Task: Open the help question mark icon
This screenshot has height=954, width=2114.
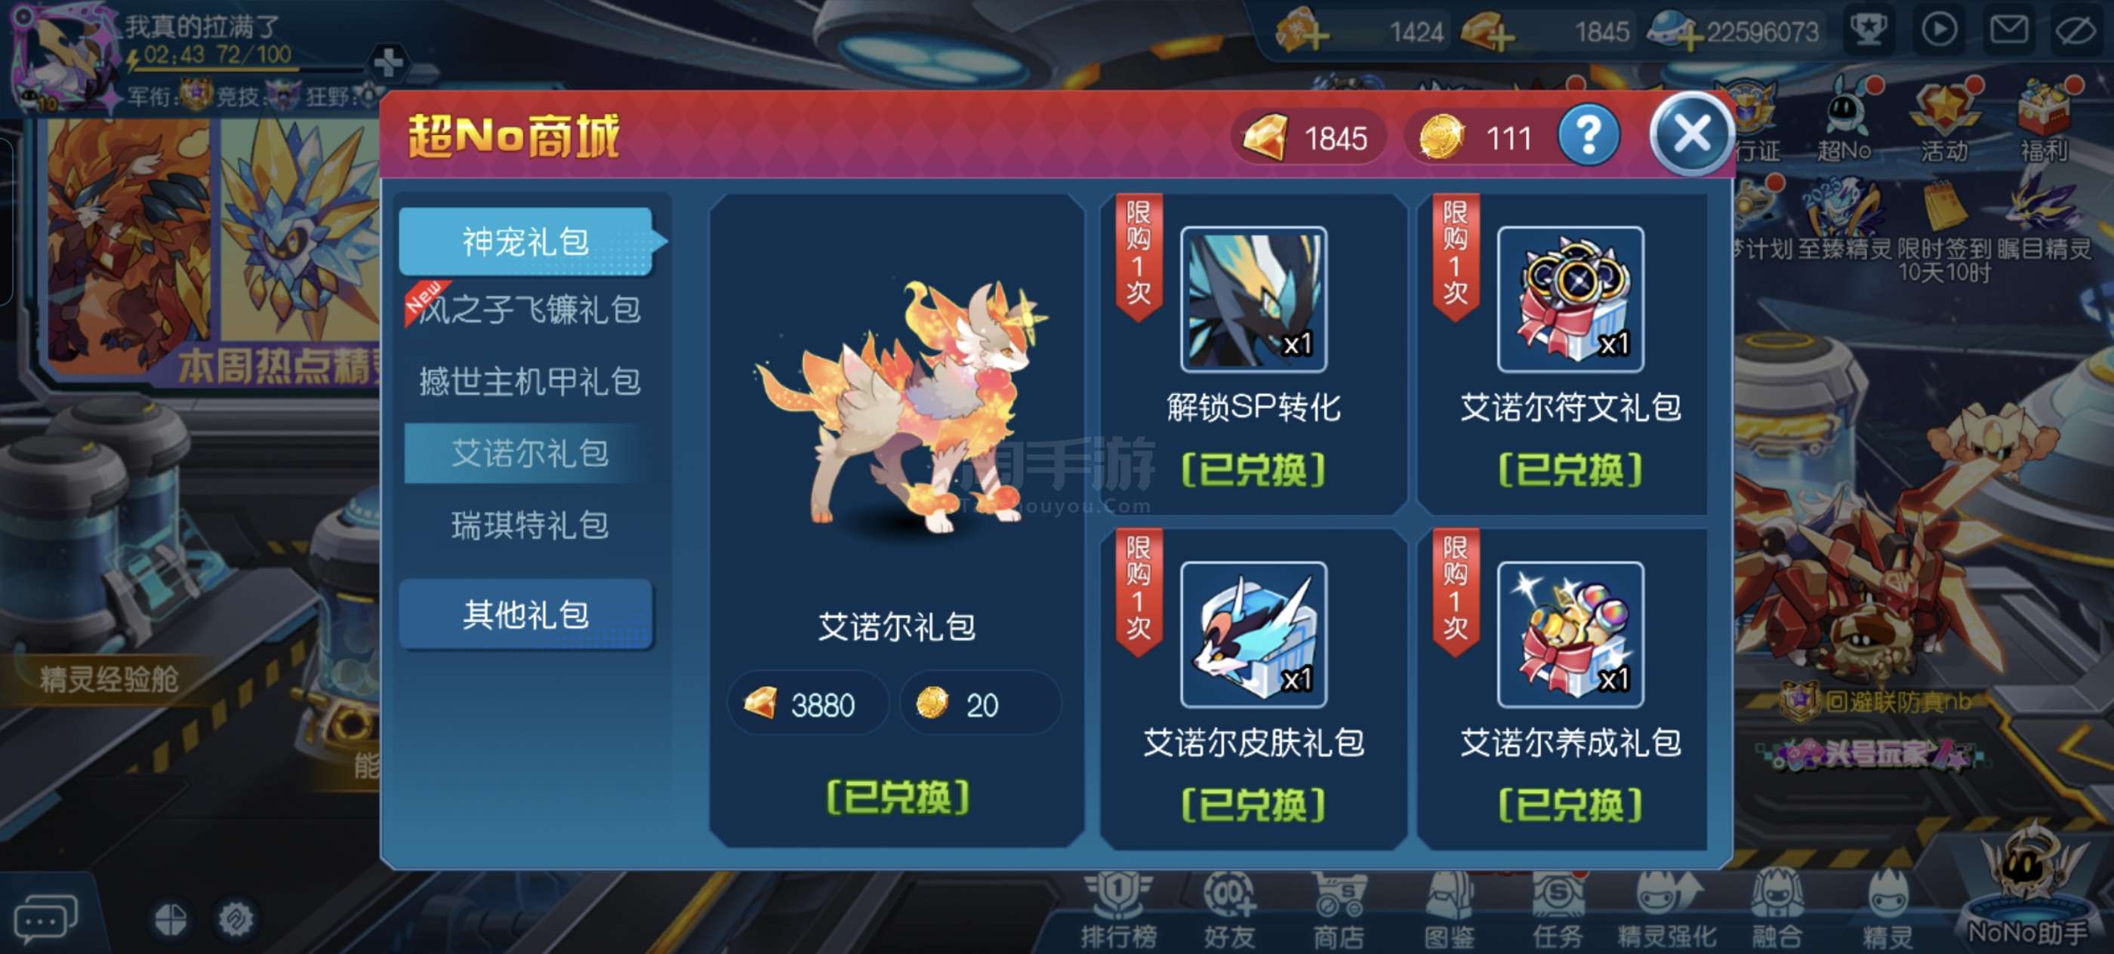Action: (1588, 134)
